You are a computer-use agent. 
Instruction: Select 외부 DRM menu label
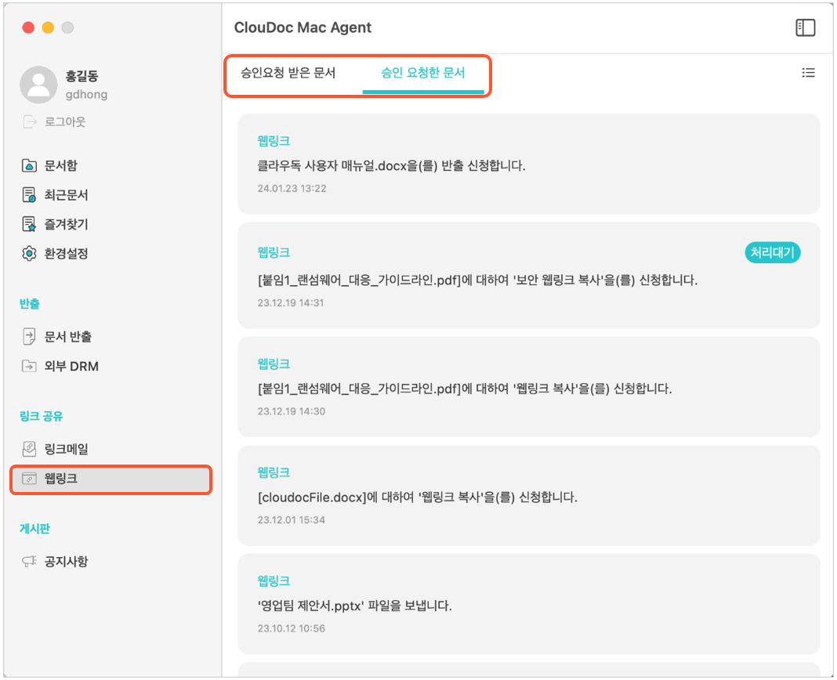tap(71, 366)
